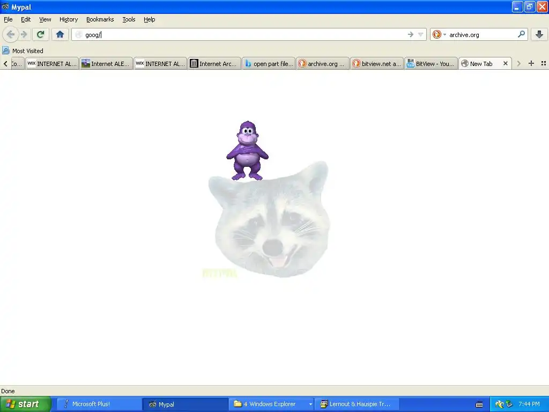Image resolution: width=549 pixels, height=412 pixels.
Task: Click the raccoon Mypal logo image
Action: pyautogui.click(x=269, y=219)
